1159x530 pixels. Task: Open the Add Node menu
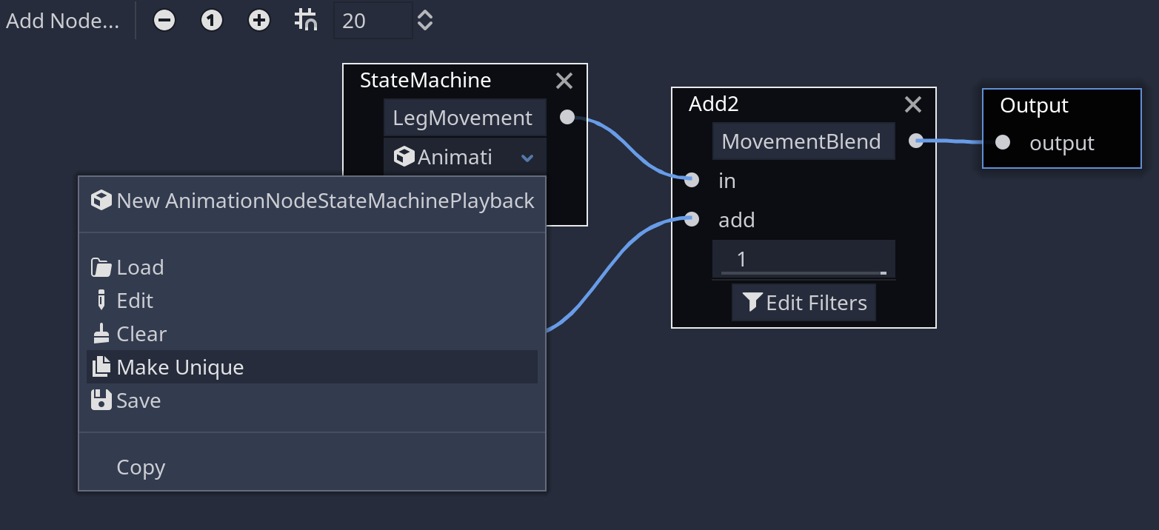[x=61, y=20]
